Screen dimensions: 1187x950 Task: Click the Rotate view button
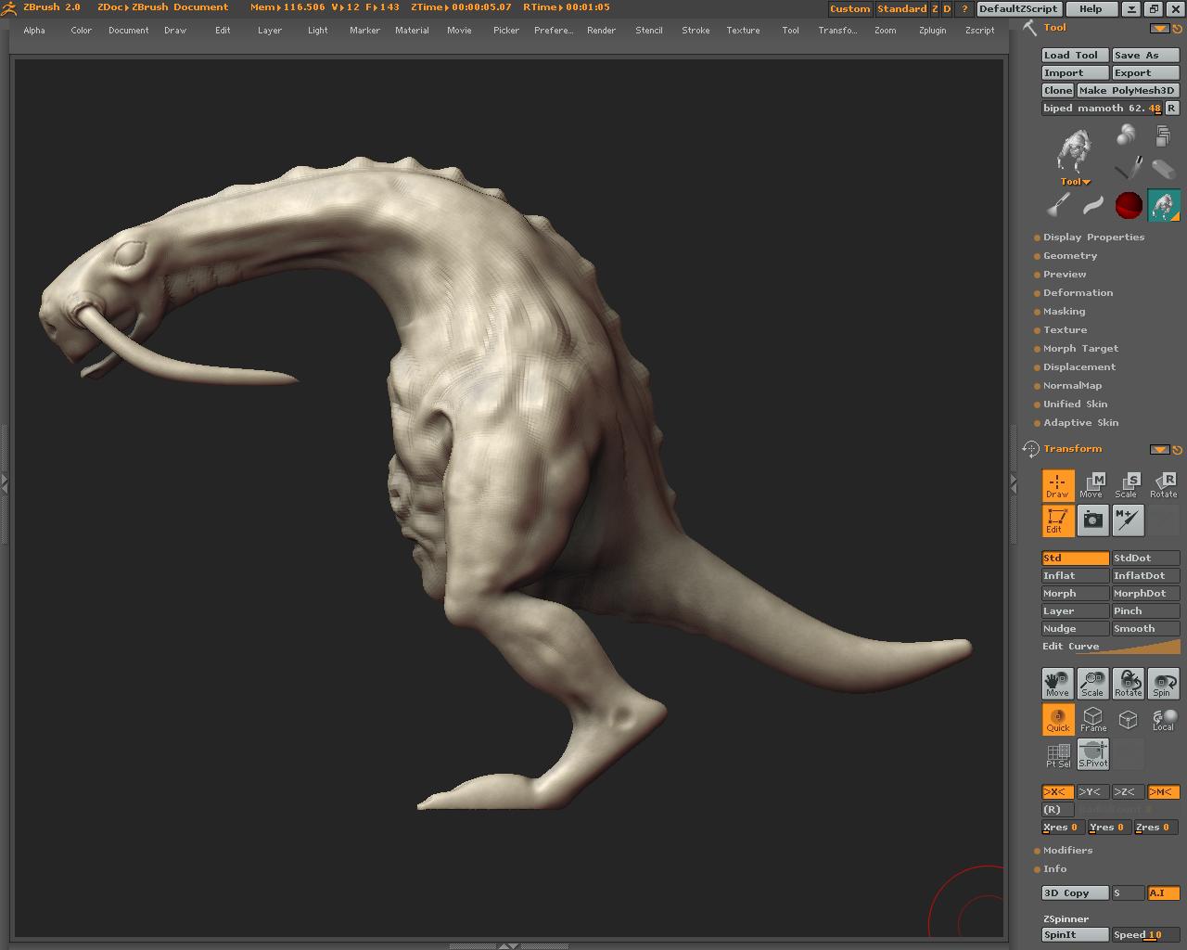1128,684
